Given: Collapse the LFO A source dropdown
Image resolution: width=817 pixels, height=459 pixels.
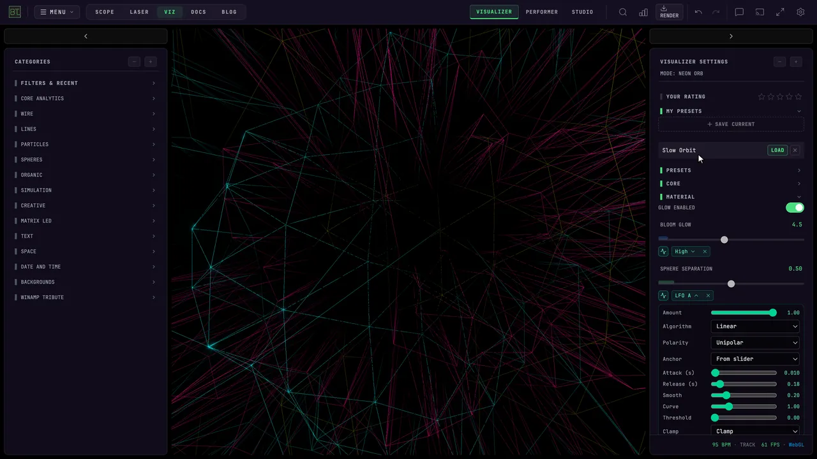Looking at the screenshot, I should point(687,296).
